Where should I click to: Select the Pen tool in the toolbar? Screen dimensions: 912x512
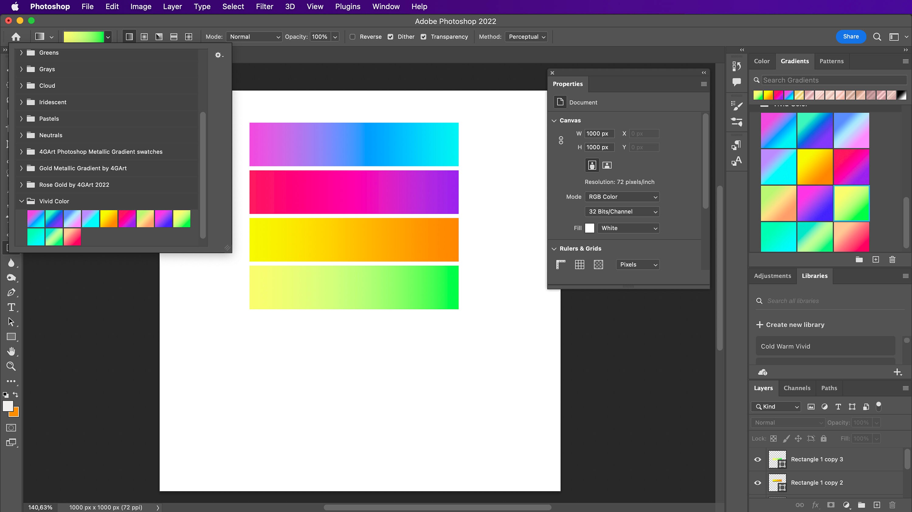(x=12, y=292)
